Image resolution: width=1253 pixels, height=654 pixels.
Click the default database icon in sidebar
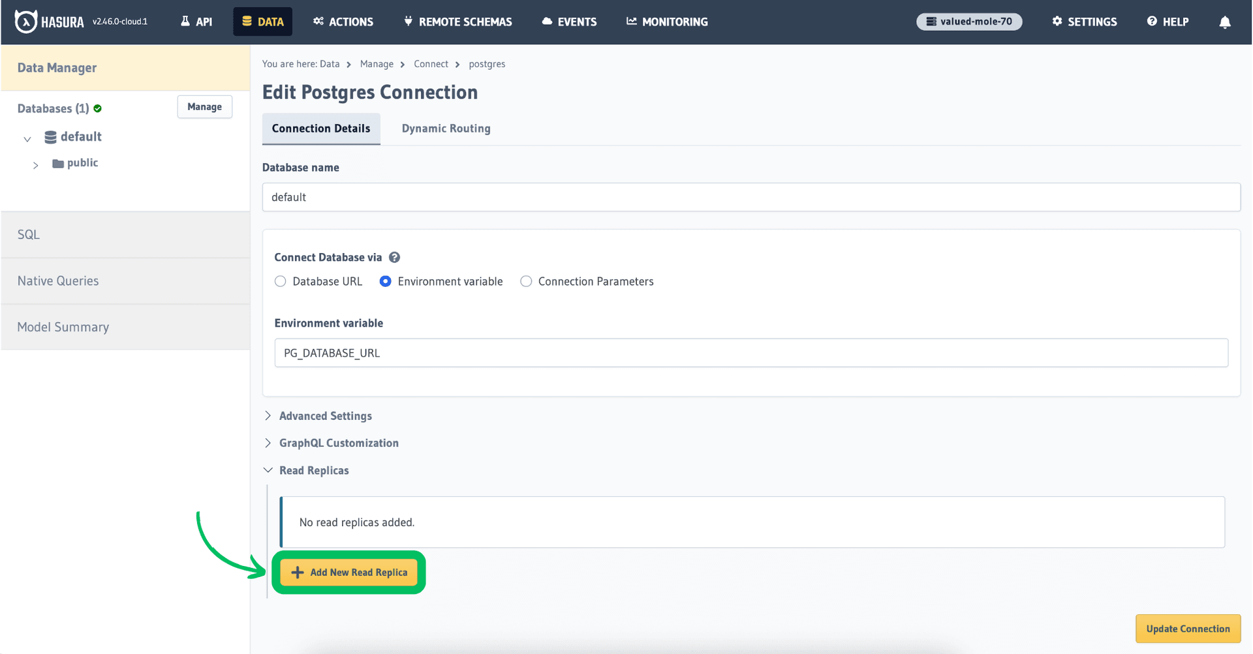coord(50,137)
